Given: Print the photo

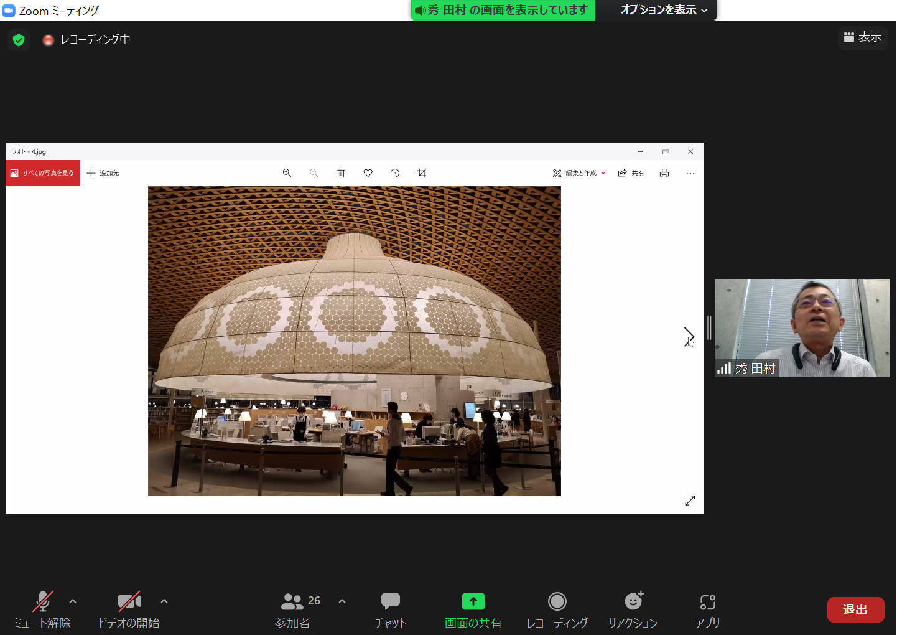Looking at the screenshot, I should coord(664,173).
